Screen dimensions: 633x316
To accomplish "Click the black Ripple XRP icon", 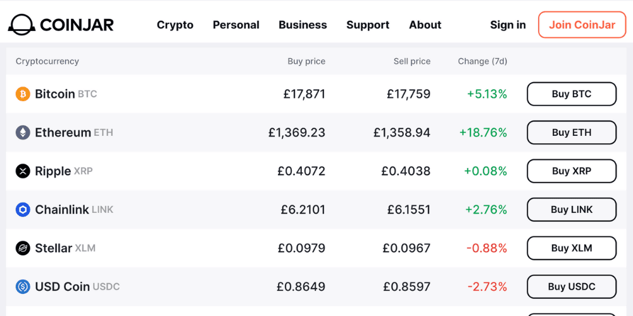I will (x=23, y=171).
